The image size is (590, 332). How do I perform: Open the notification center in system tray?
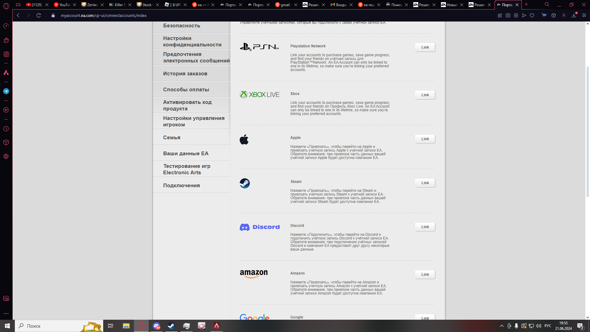pyautogui.click(x=580, y=326)
